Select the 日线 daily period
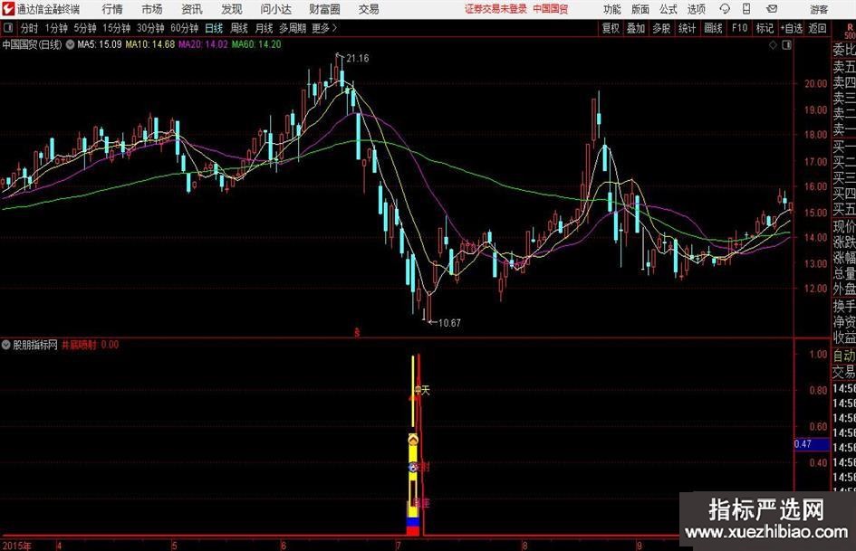This screenshot has height=551, width=856. click(x=214, y=28)
